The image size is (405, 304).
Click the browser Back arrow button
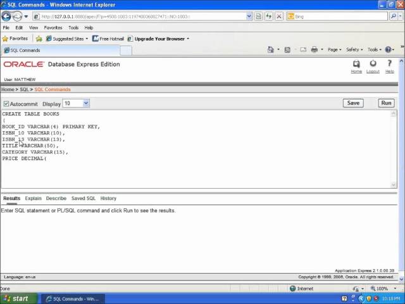[6, 16]
